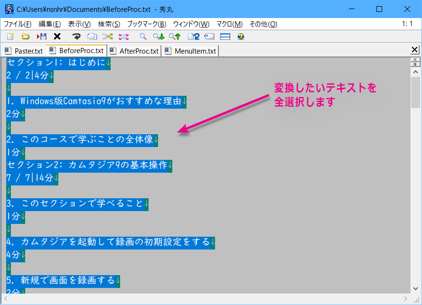Find previous with green up arrow icon
Viewport: 422px width, 305px height.
175,37
